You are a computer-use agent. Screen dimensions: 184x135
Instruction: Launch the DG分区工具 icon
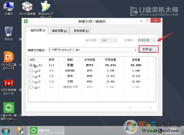[x=9, y=60]
